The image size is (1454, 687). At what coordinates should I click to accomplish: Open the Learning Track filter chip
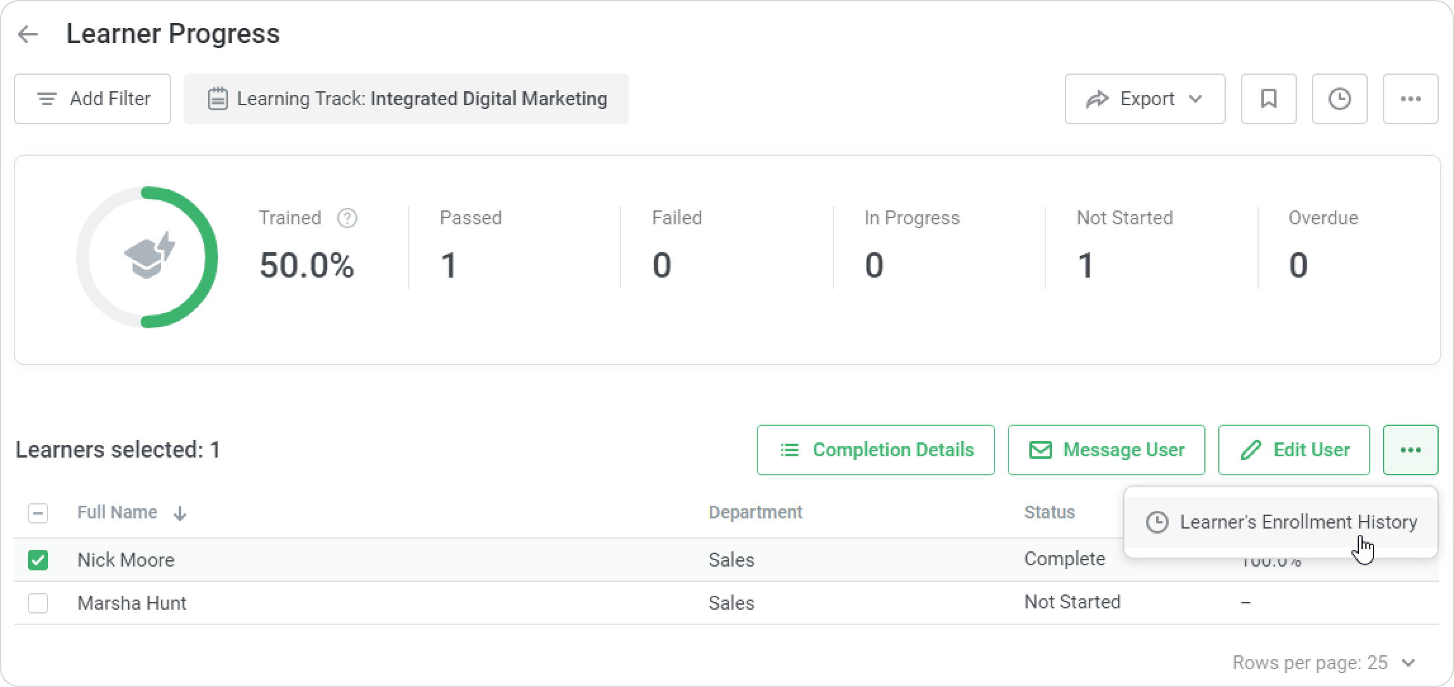coord(406,99)
